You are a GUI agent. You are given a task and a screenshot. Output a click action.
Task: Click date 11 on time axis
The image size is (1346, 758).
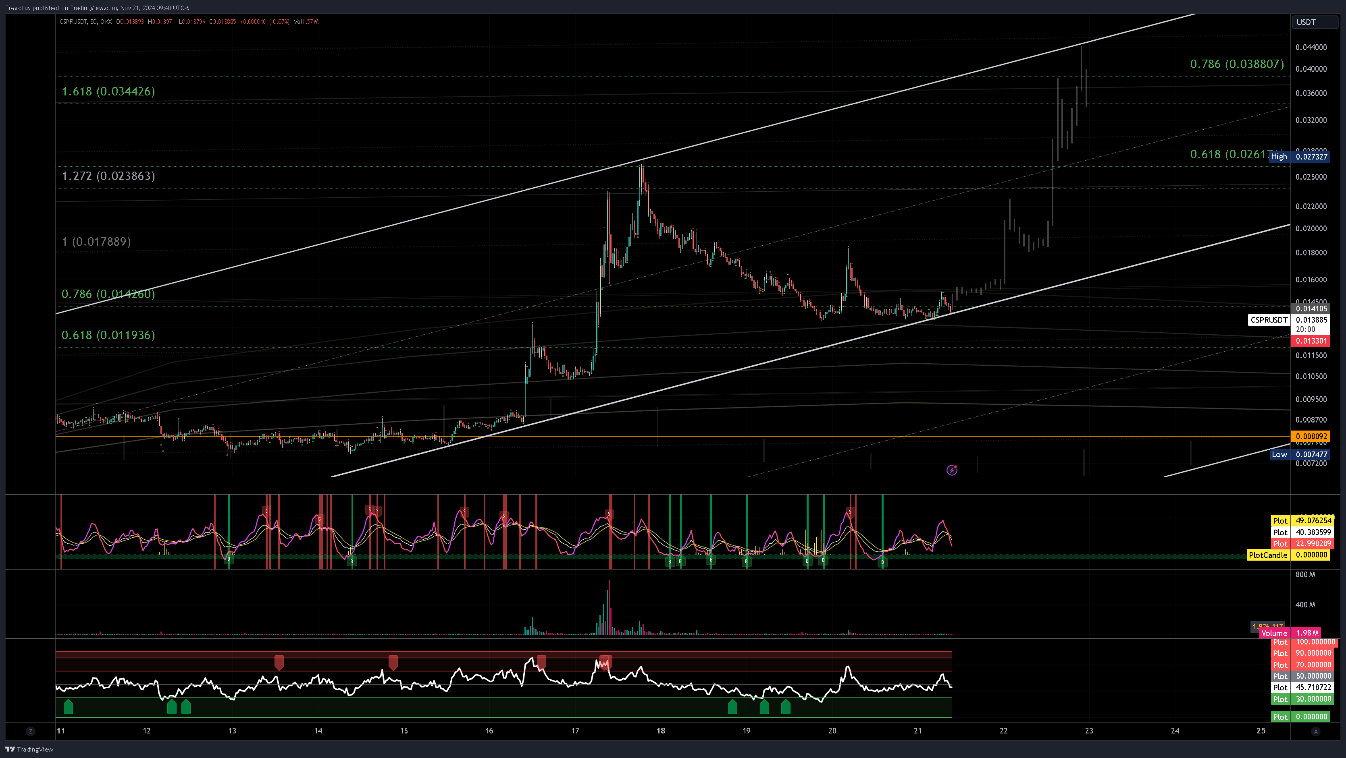tap(61, 731)
